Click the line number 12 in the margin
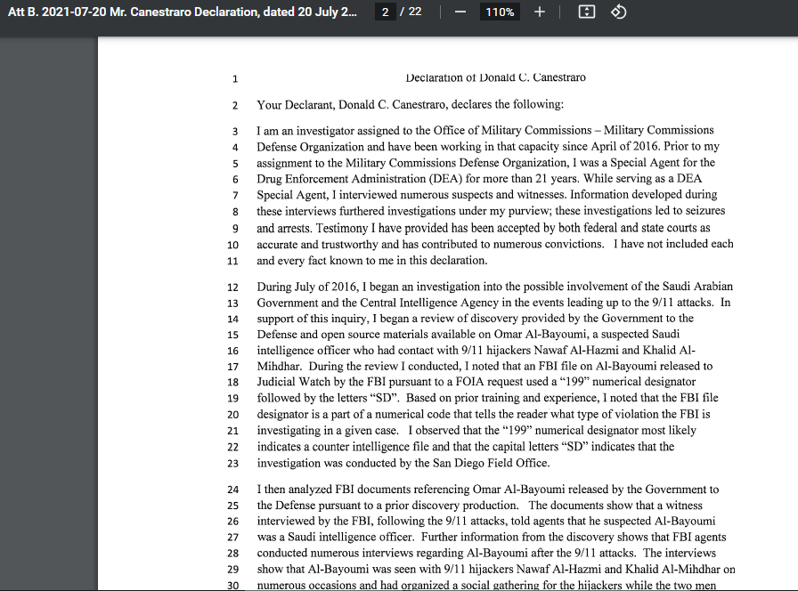 (x=232, y=287)
